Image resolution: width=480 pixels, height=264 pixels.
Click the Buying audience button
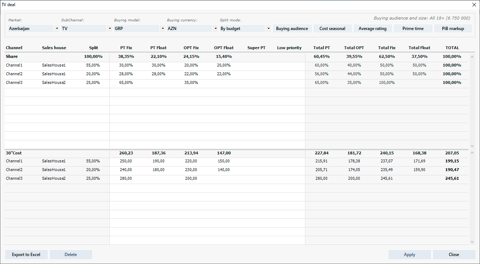[292, 29]
